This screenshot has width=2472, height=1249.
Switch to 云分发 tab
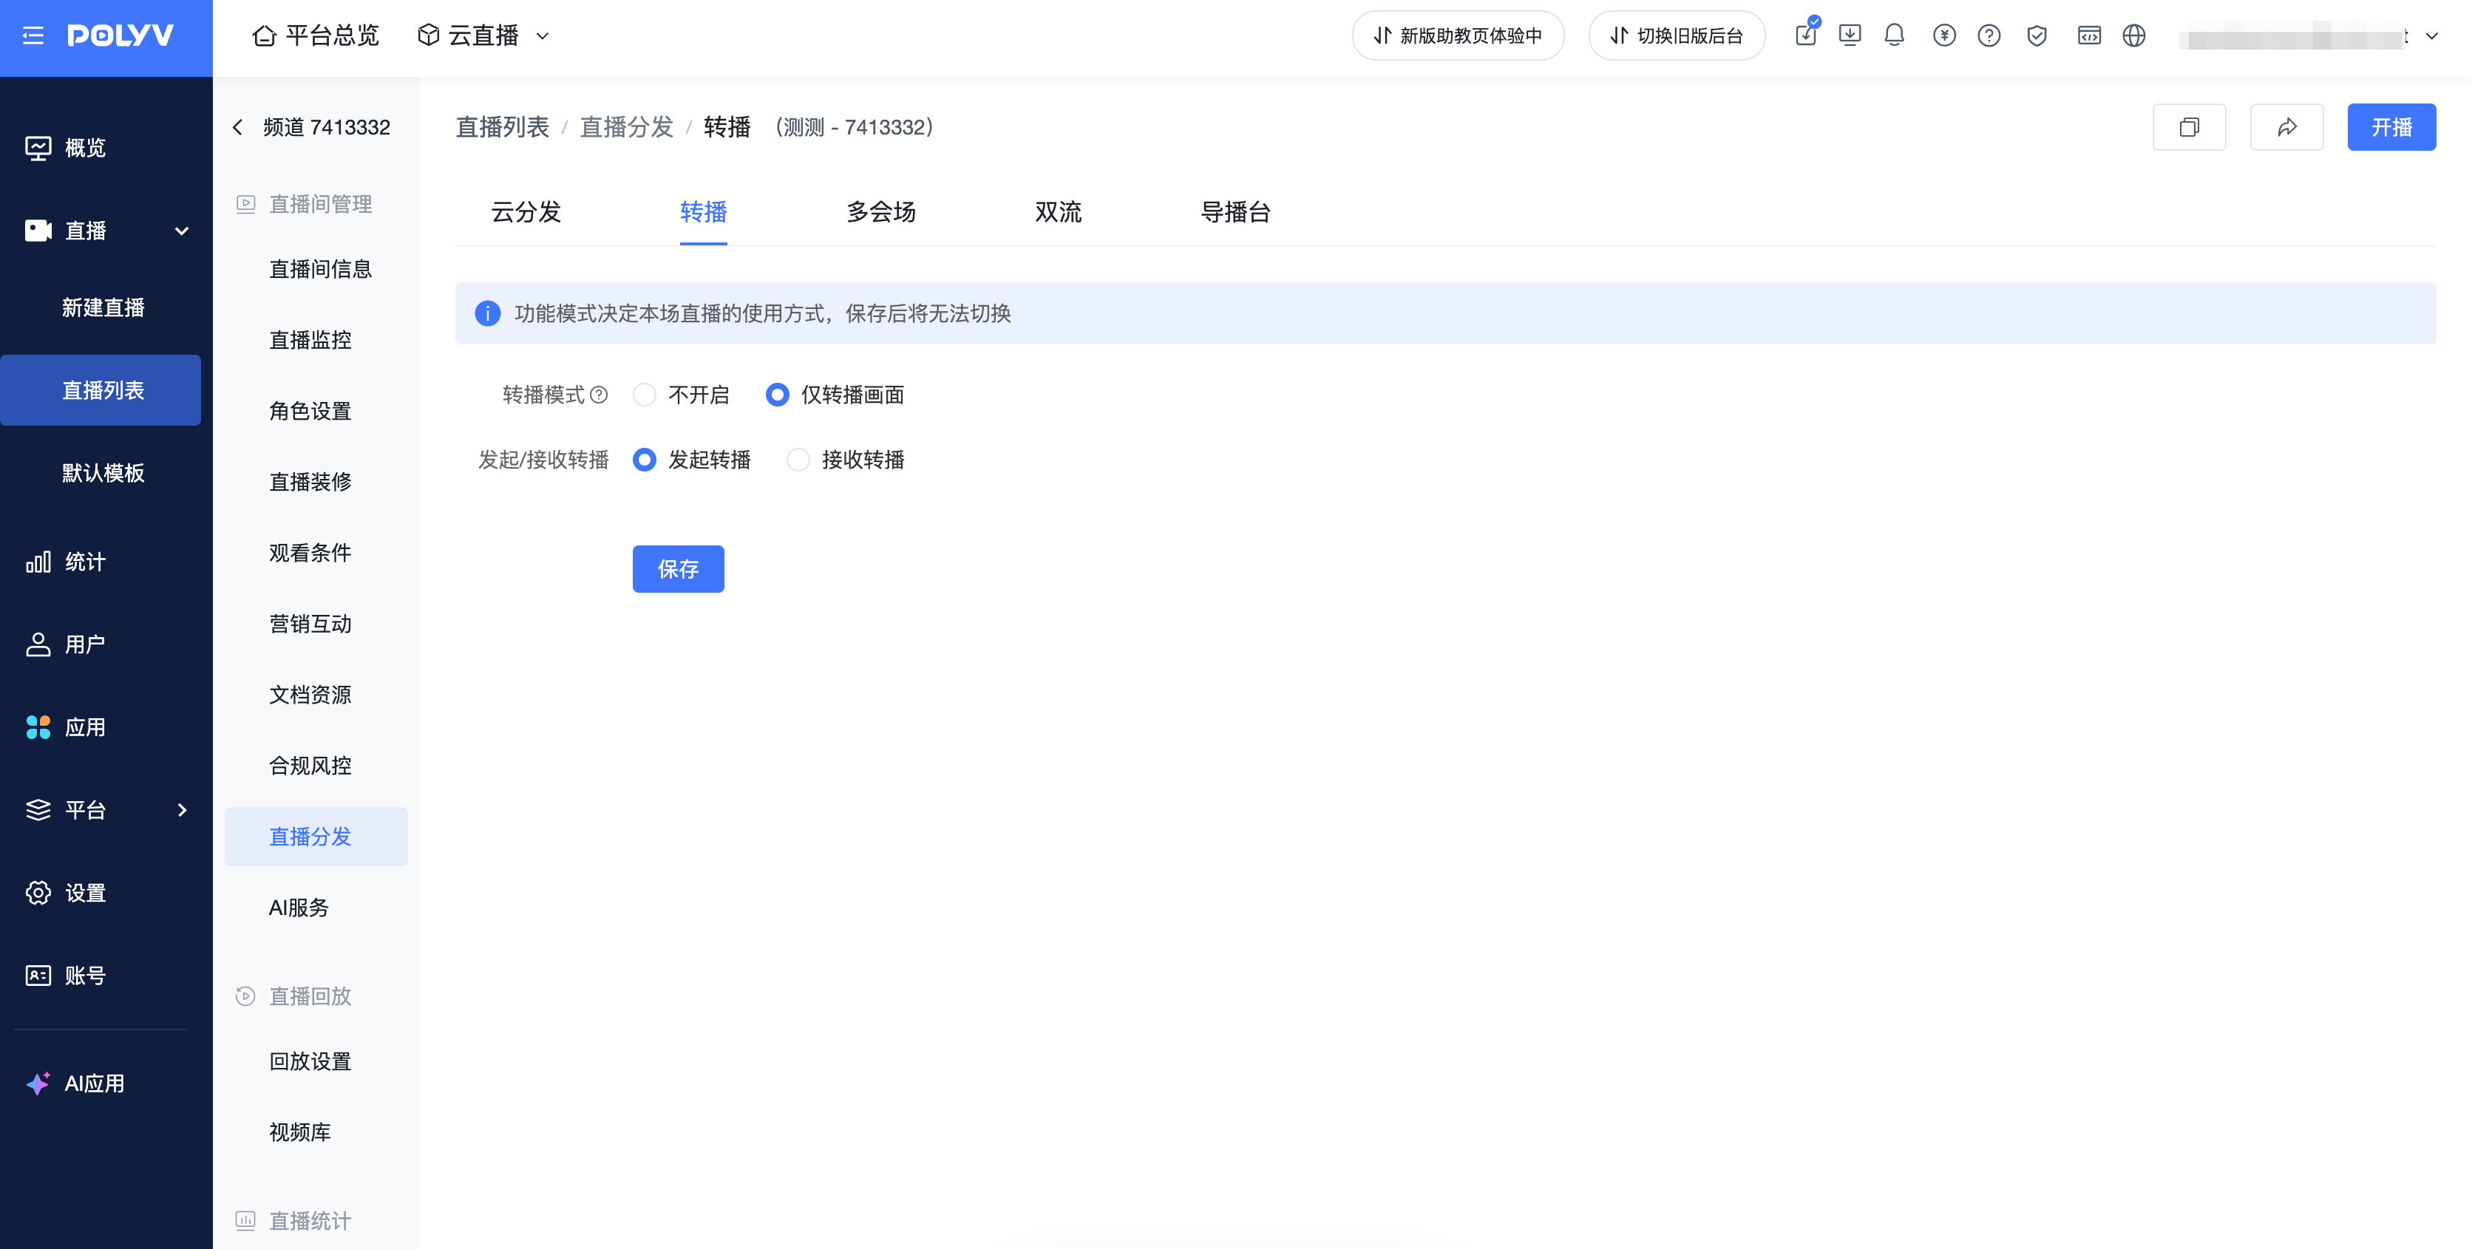pos(526,212)
